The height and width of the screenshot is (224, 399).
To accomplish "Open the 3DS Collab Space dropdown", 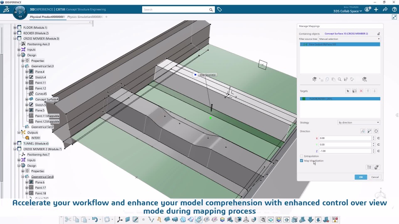I will tap(347, 11).
